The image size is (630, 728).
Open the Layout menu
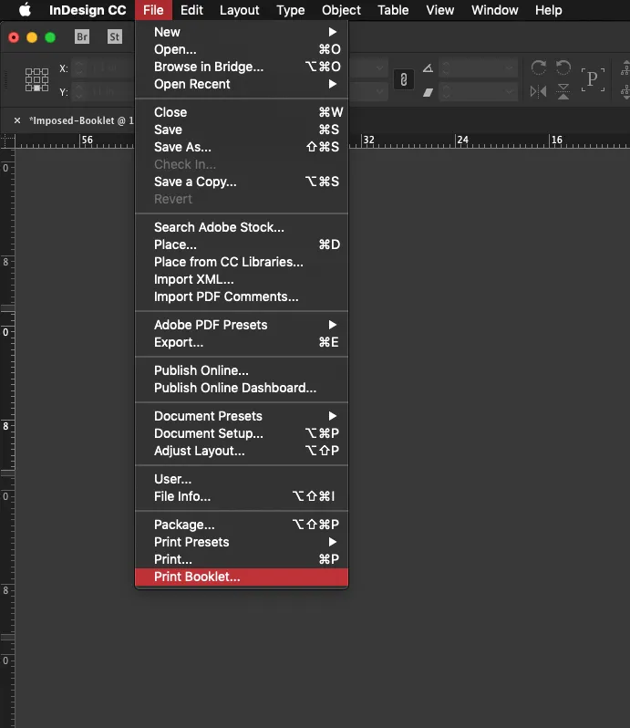(240, 10)
